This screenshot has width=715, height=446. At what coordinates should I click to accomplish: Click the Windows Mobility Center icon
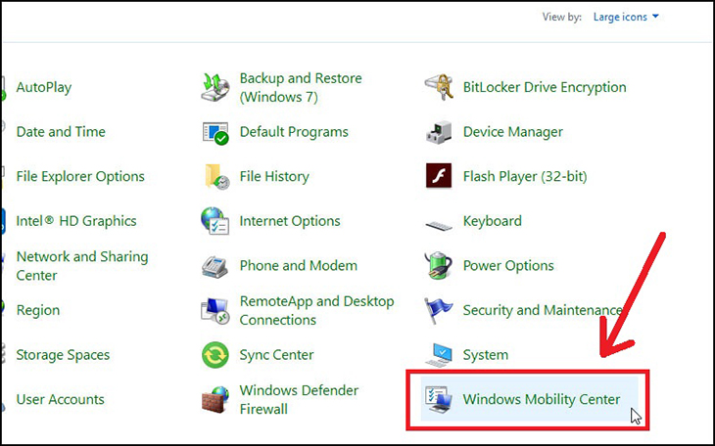[x=438, y=399]
